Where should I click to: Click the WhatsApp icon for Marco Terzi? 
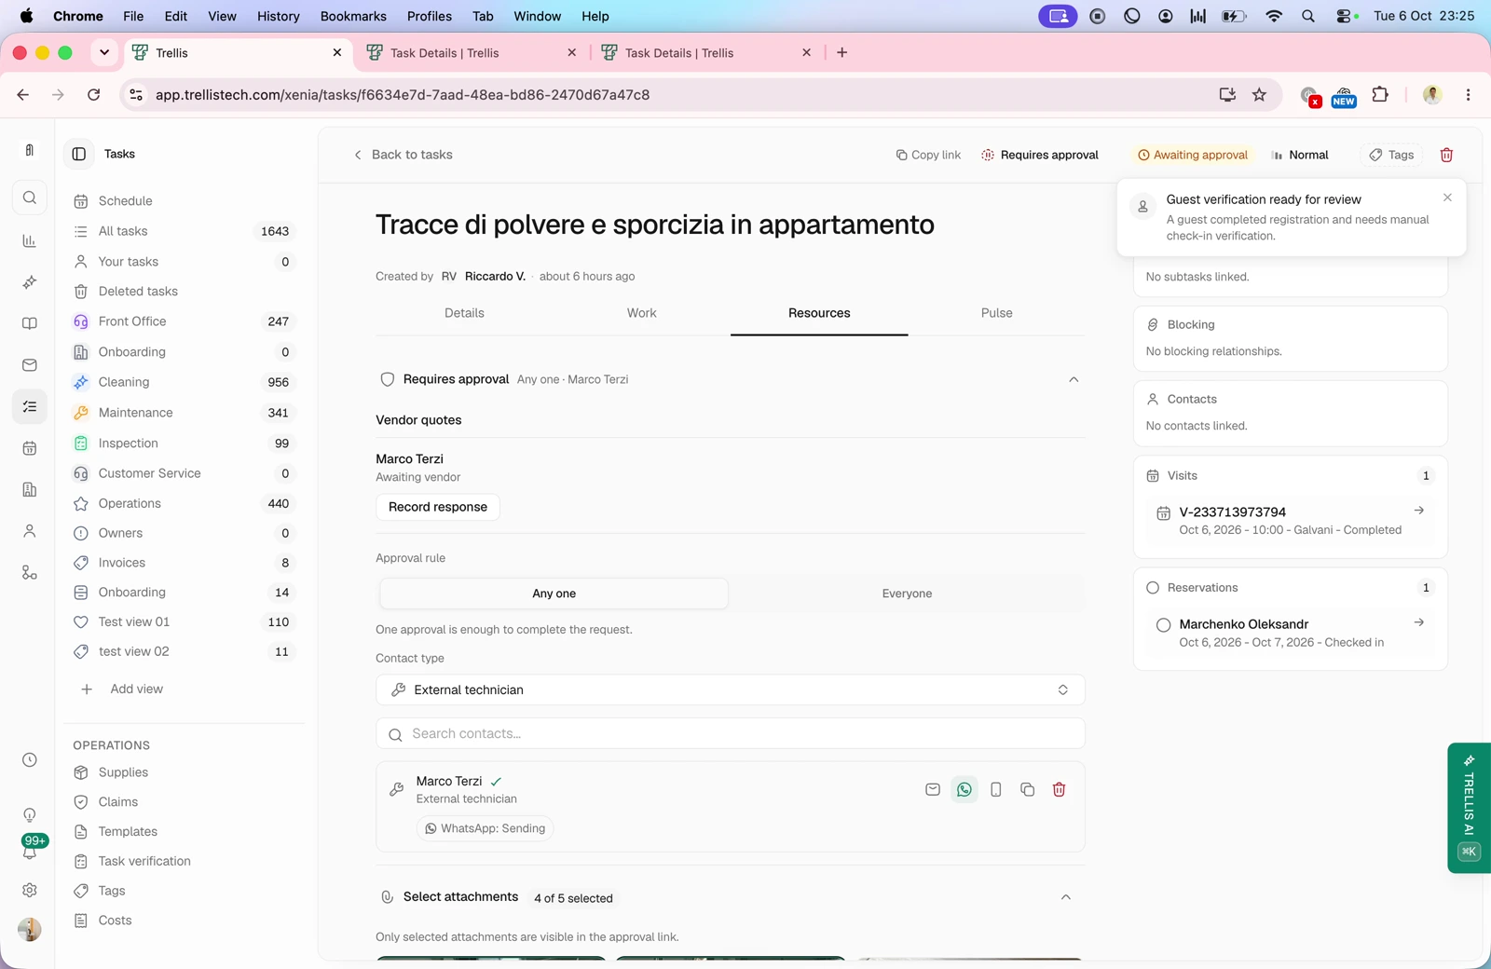pos(964,789)
